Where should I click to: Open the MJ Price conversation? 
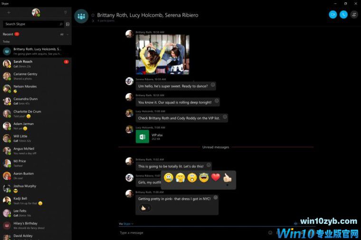click(x=36, y=163)
